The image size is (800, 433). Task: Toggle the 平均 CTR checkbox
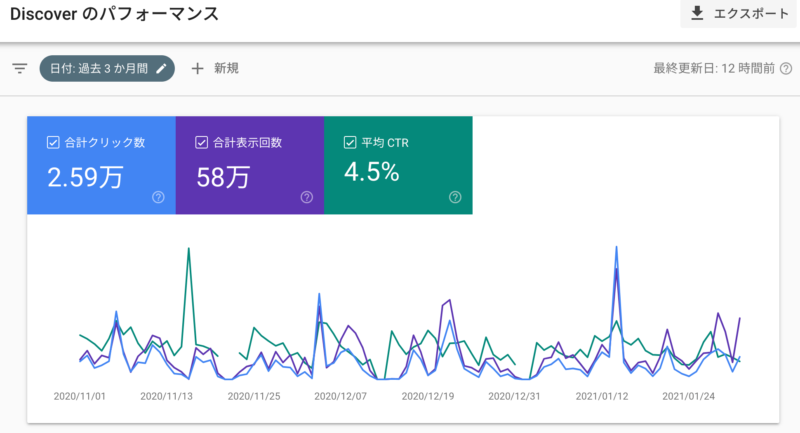(350, 143)
